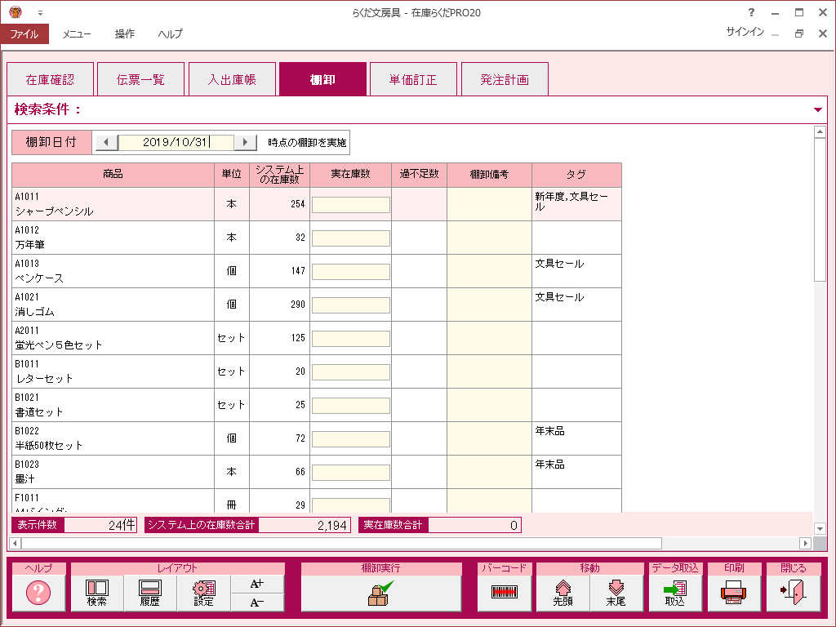Switch to the 在庫確認 tab
Viewport: 836px width, 627px height.
[x=50, y=79]
